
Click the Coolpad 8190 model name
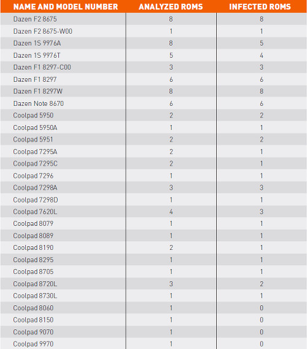coord(33,247)
